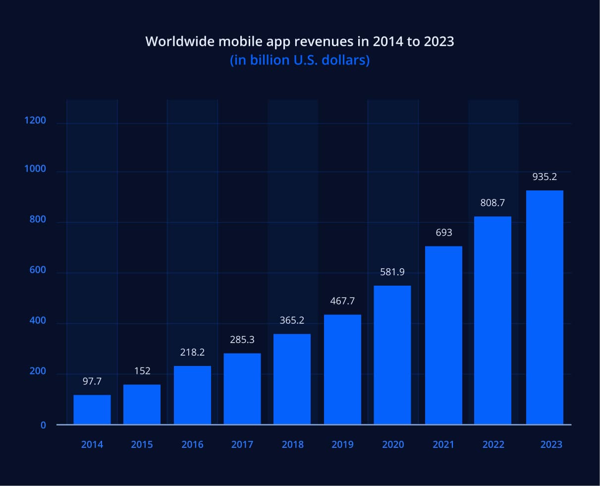
Task: Click the 152 value above 2015
Action: pos(142,370)
